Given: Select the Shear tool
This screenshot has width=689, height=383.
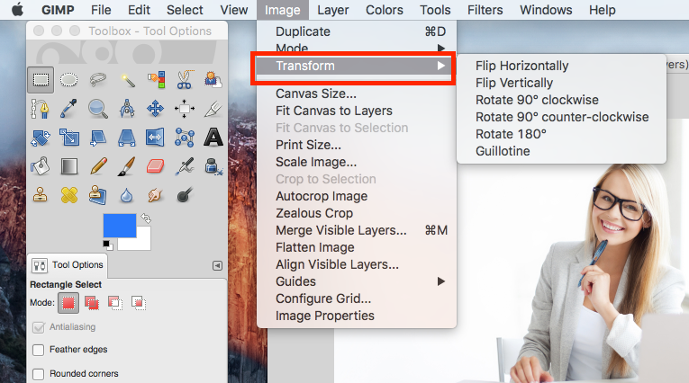Looking at the screenshot, I should coord(98,138).
